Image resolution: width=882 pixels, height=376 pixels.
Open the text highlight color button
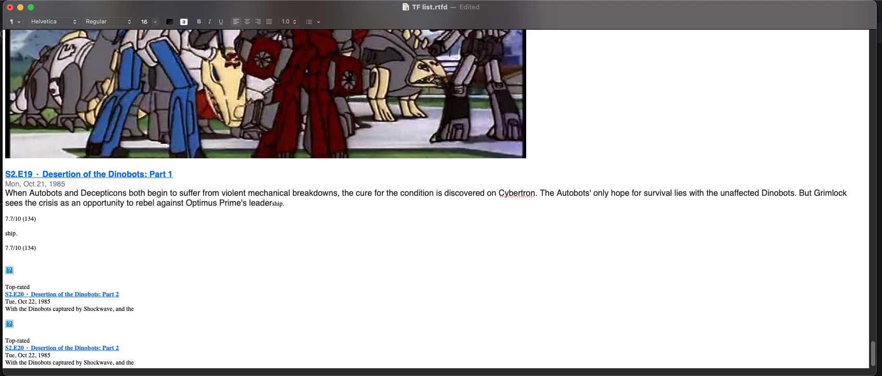[184, 22]
